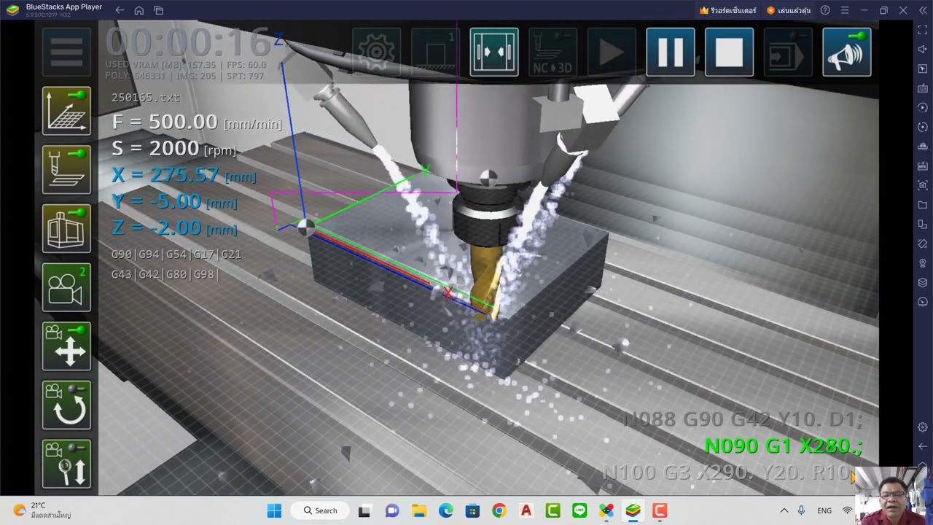Open machine settings gear icon
Image resolution: width=933 pixels, height=525 pixels.
pos(377,52)
